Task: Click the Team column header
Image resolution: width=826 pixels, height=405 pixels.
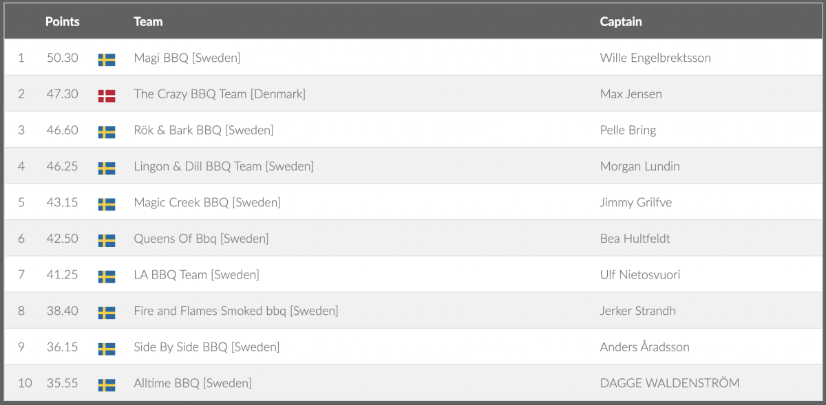Action: (148, 21)
